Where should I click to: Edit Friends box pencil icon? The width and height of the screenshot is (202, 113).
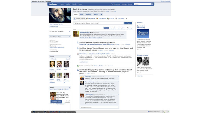[x=69, y=57]
